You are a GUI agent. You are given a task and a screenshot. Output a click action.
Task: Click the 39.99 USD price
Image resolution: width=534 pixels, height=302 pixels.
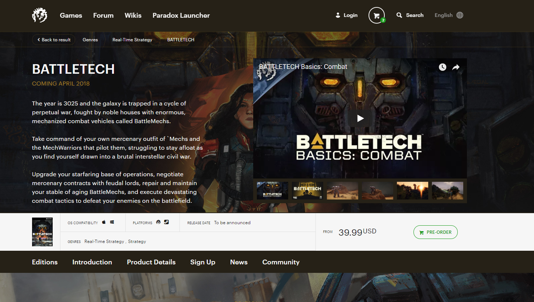(x=357, y=232)
